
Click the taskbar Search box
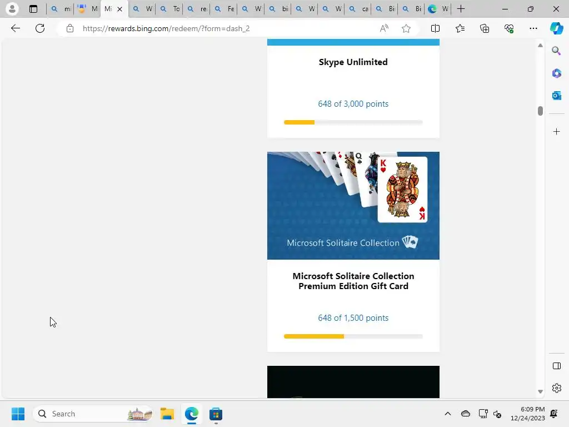pos(93,414)
